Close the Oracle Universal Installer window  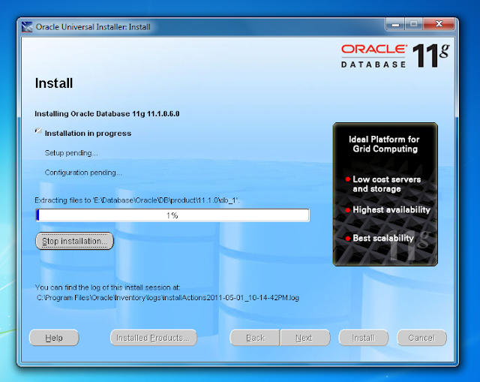(438, 24)
